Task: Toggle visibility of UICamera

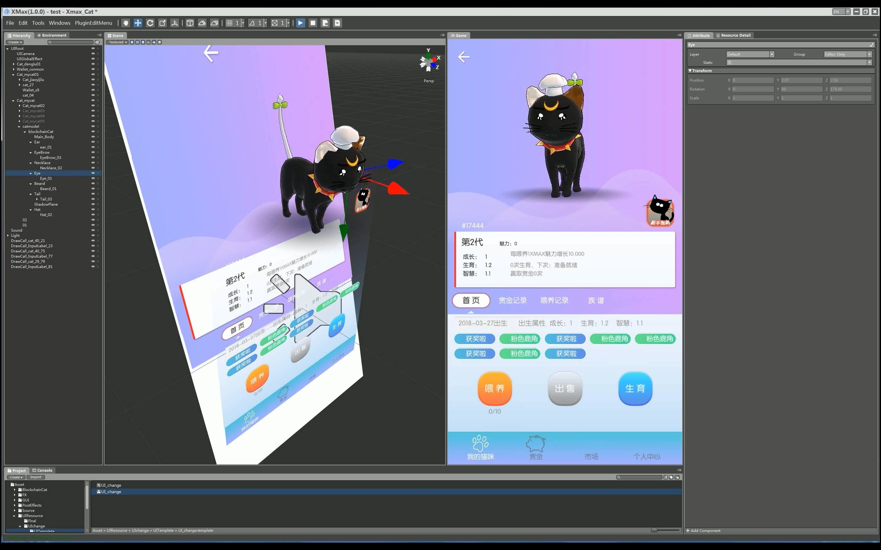Action: [93, 53]
